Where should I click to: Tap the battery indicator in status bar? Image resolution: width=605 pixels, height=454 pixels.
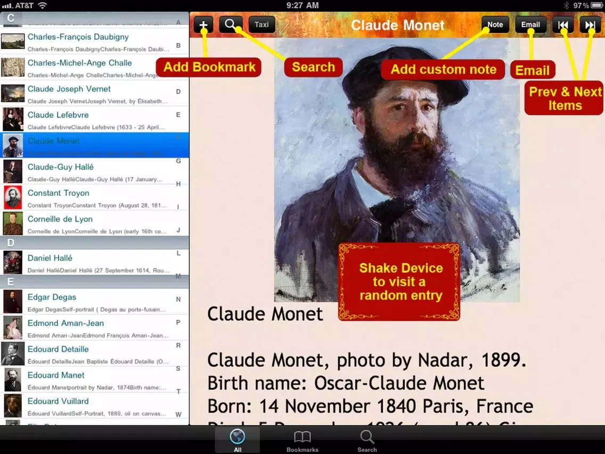click(x=596, y=5)
